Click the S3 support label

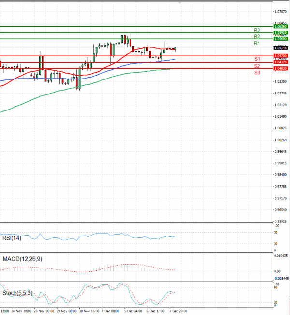(x=257, y=73)
